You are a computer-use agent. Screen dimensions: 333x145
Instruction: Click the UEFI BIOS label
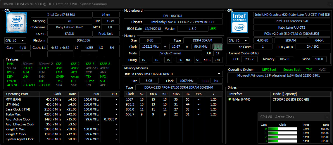[213, 29]
